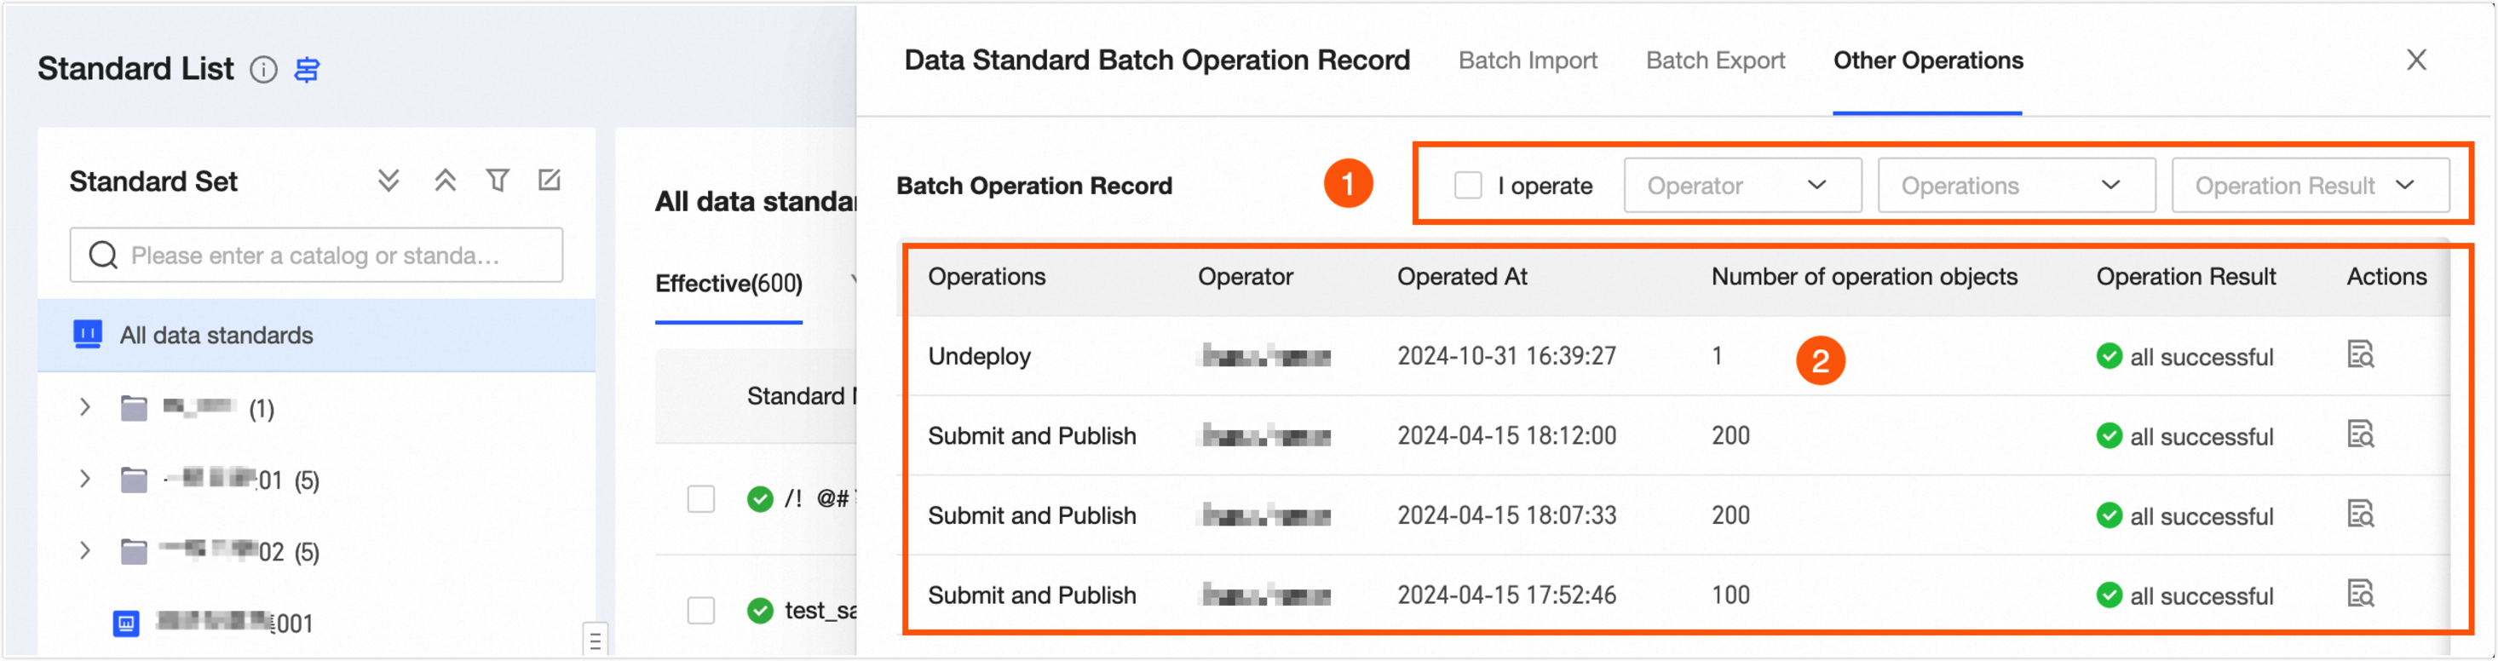Image resolution: width=2498 pixels, height=661 pixels.
Task: Expand all with the double-down chevron icon
Action: [x=389, y=181]
